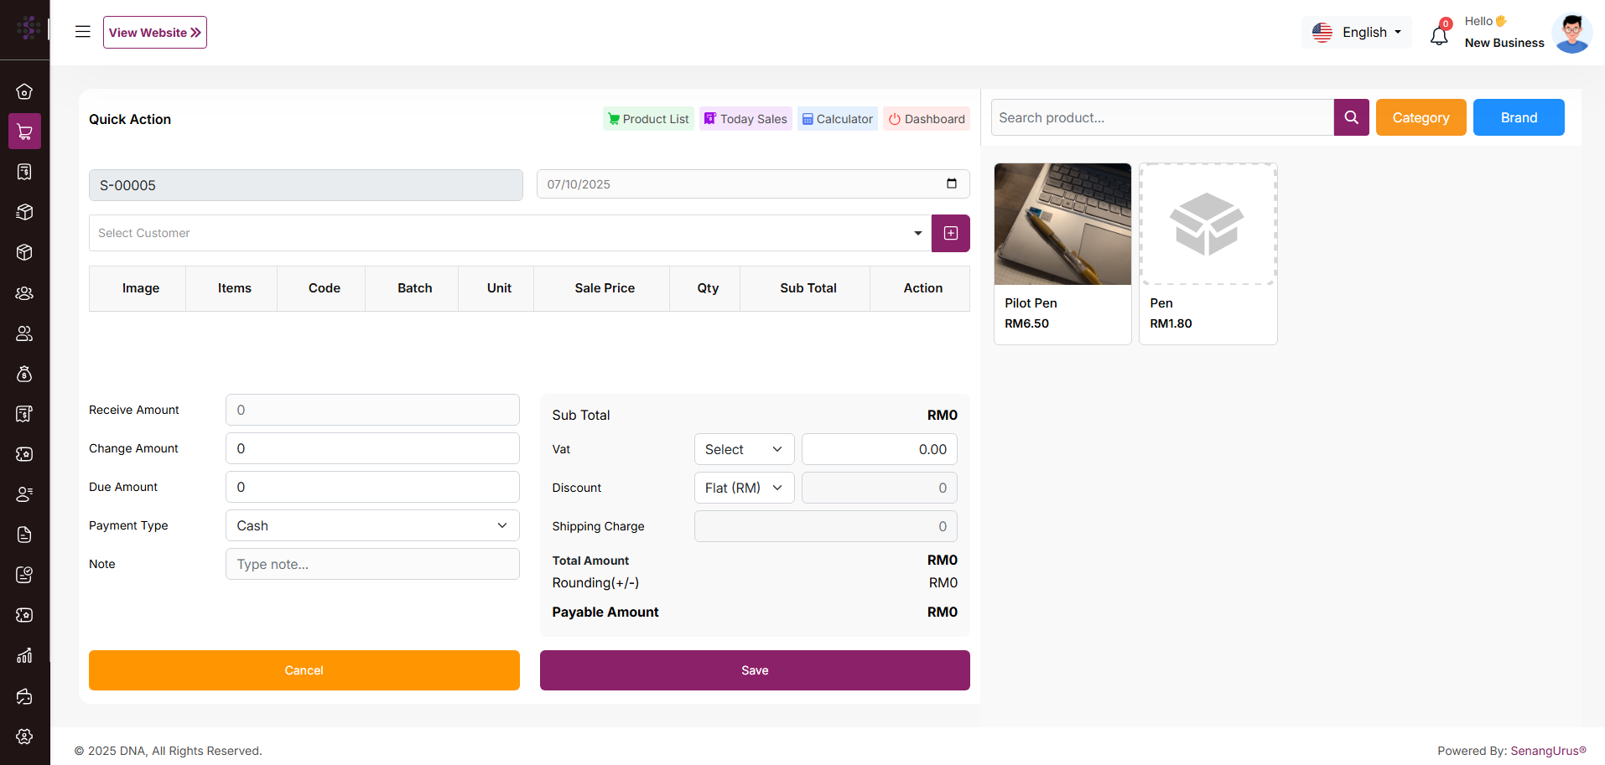Expand the Payment Type Cash dropdown
This screenshot has height=765, width=1605.
(x=372, y=525)
